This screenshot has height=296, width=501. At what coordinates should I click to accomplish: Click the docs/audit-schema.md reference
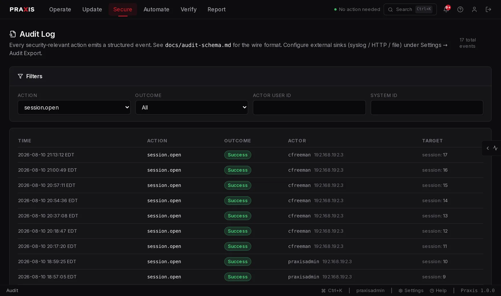198,45
